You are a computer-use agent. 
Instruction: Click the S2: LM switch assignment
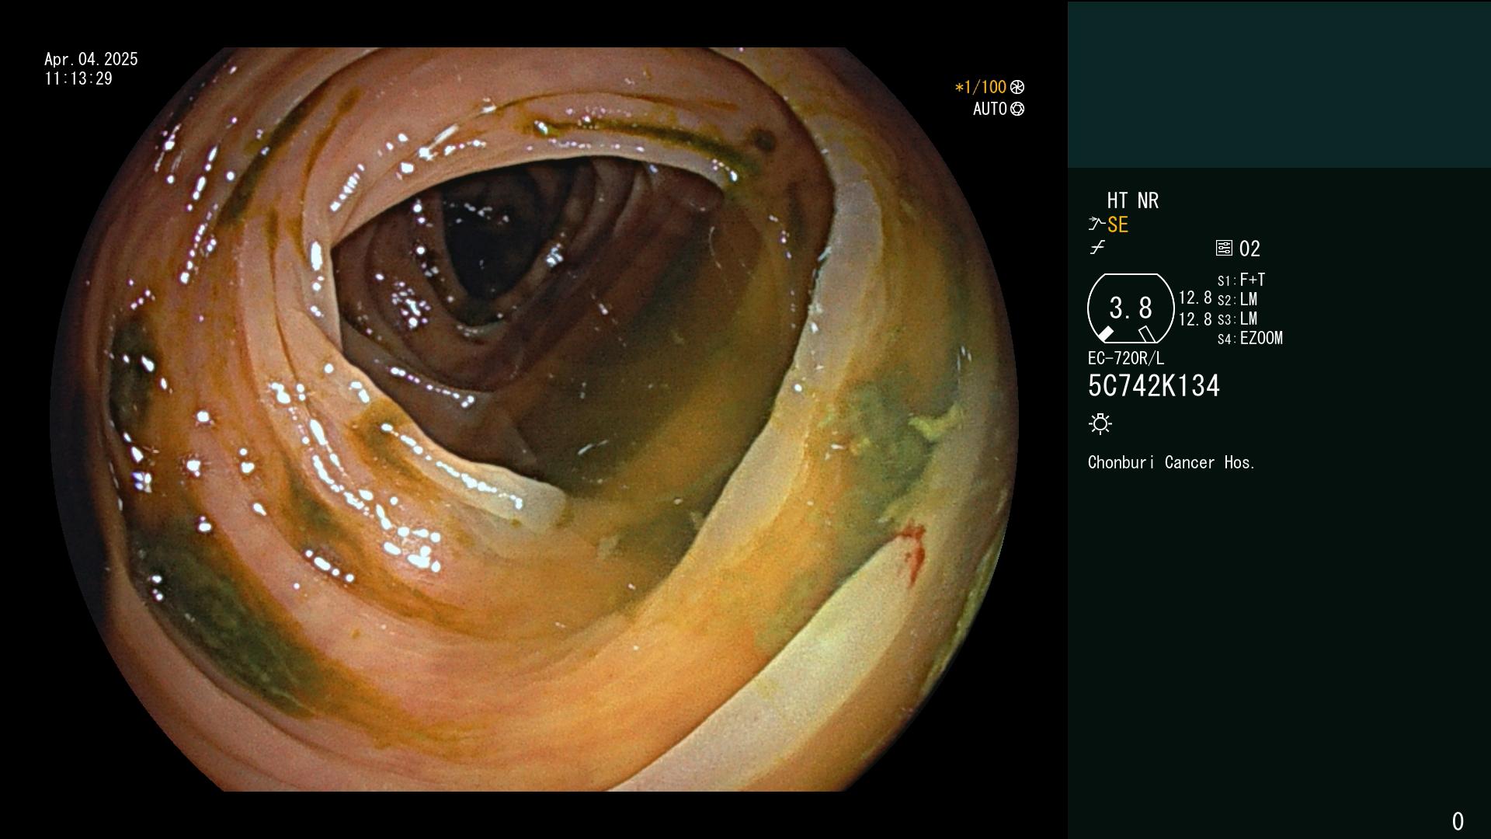[1237, 299]
